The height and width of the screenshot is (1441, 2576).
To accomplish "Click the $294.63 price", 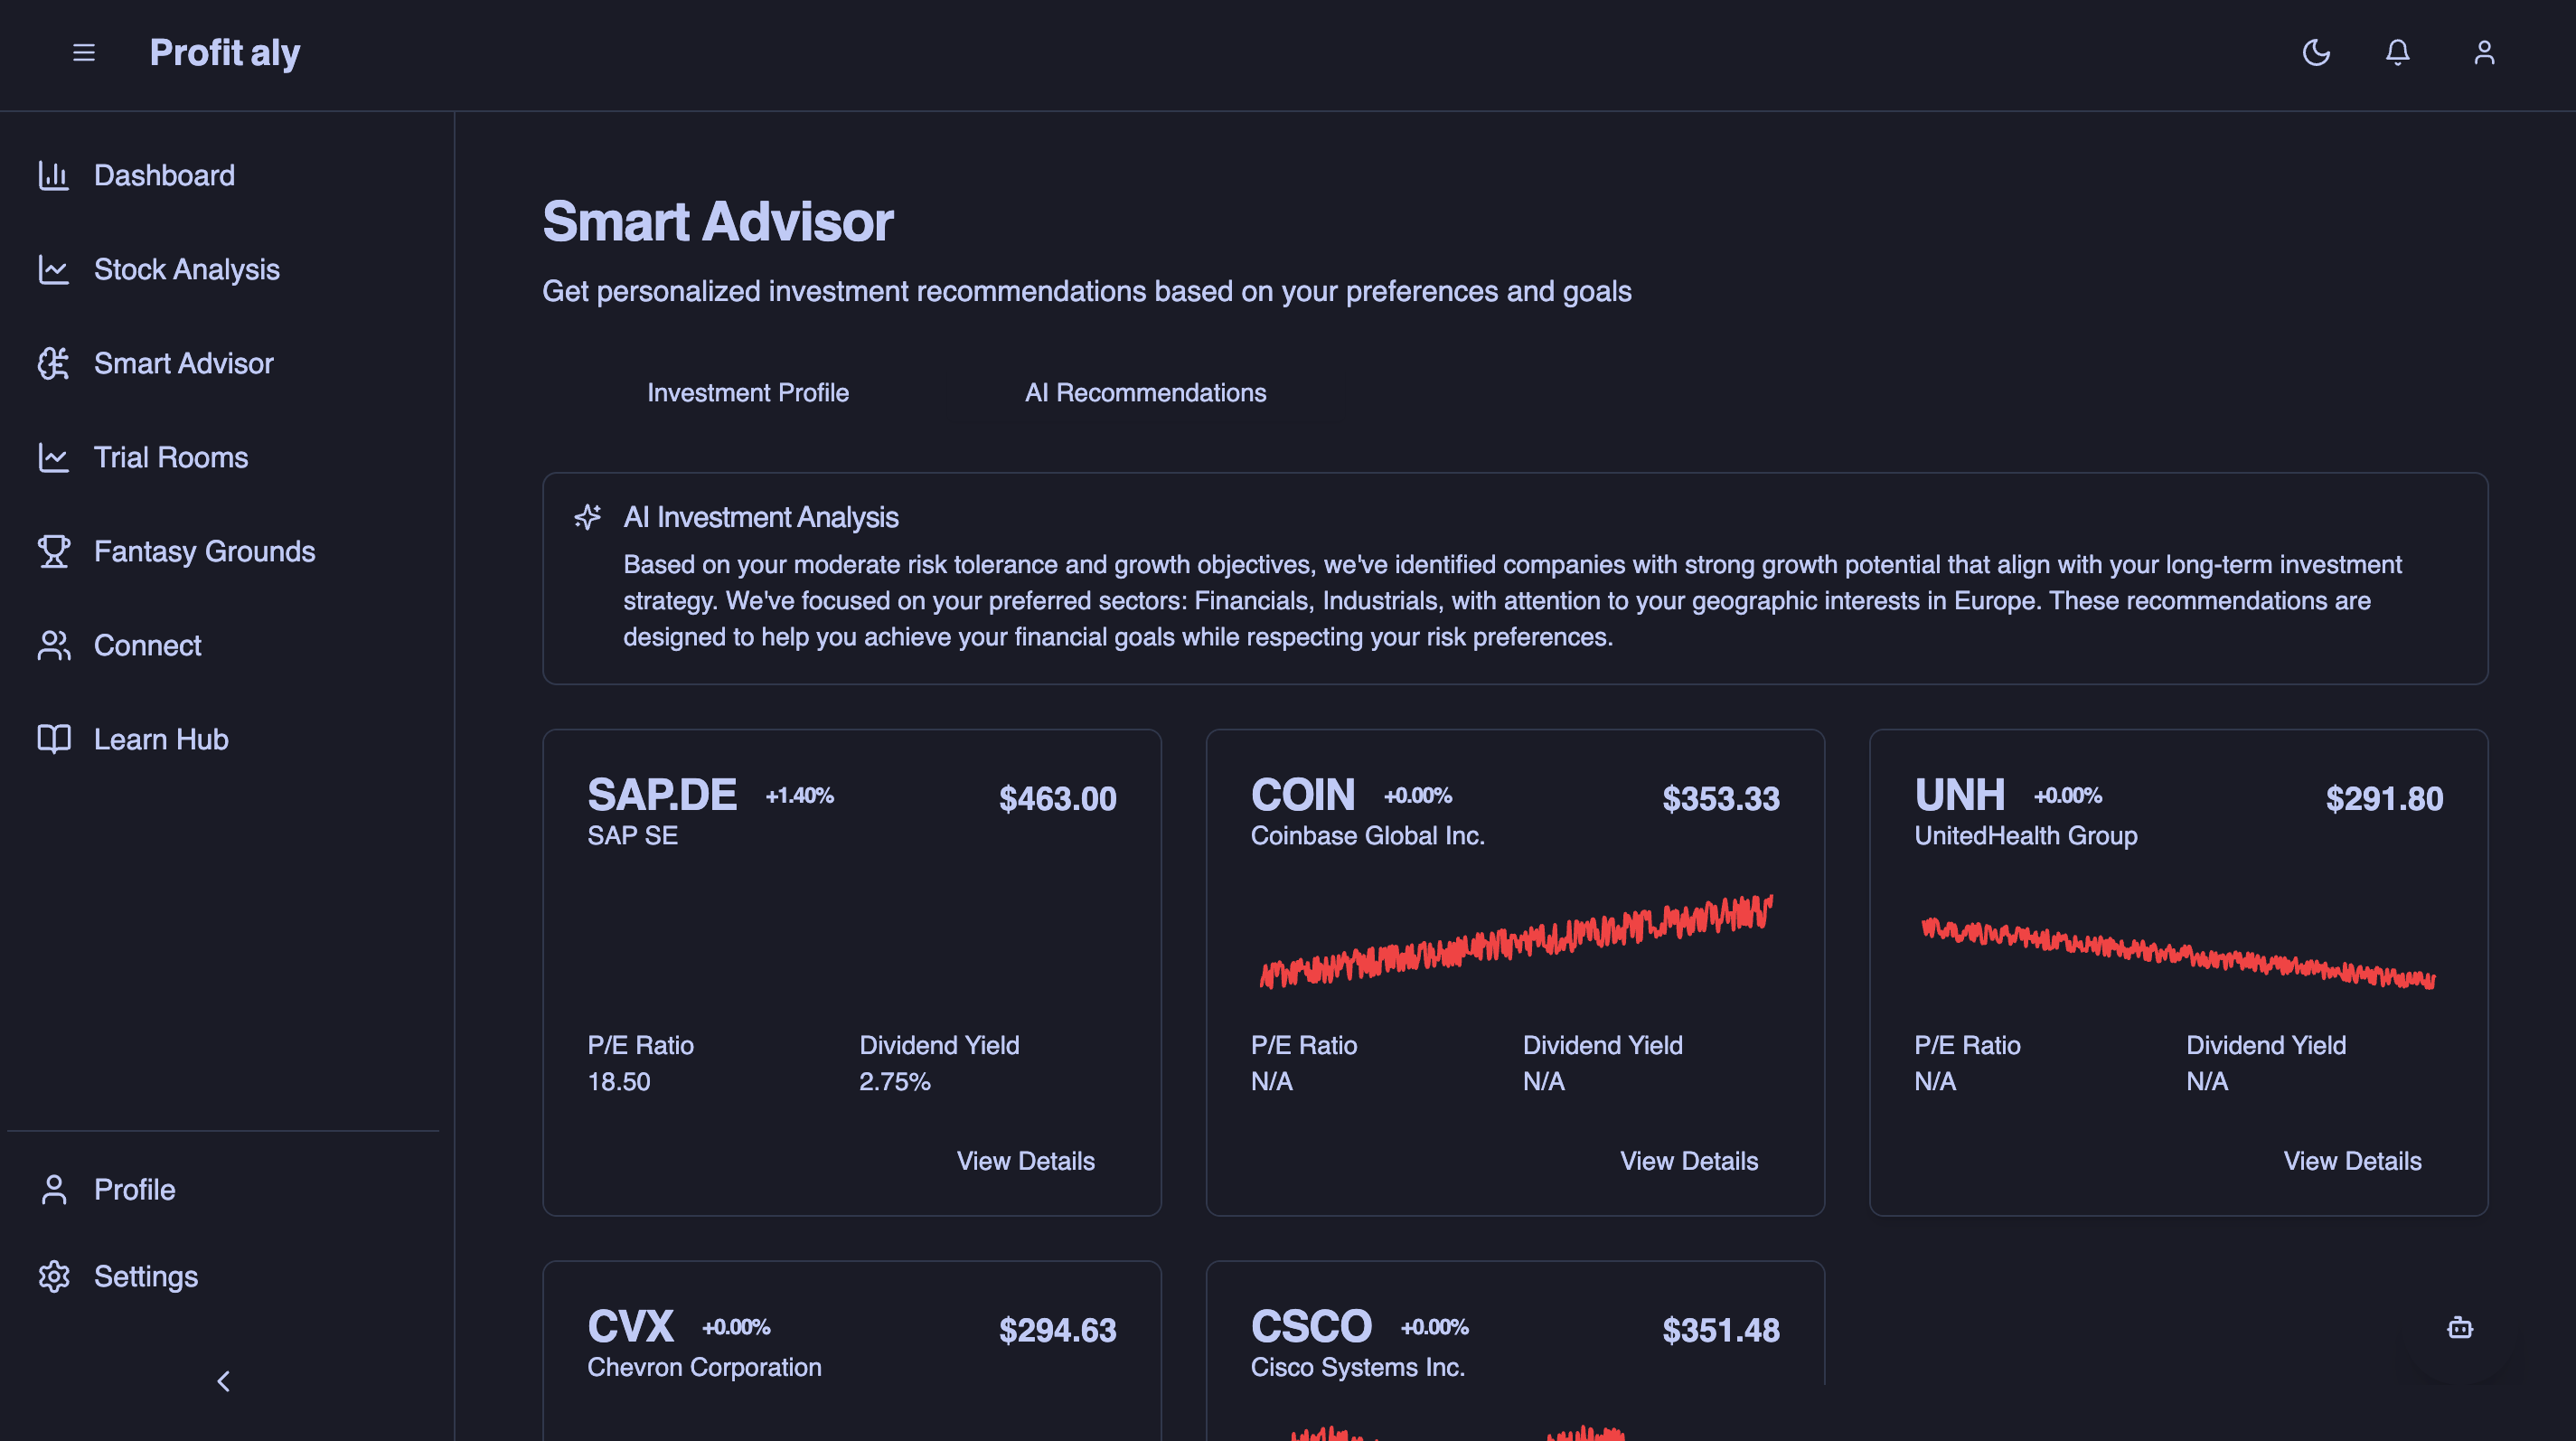I will pos(1058,1331).
